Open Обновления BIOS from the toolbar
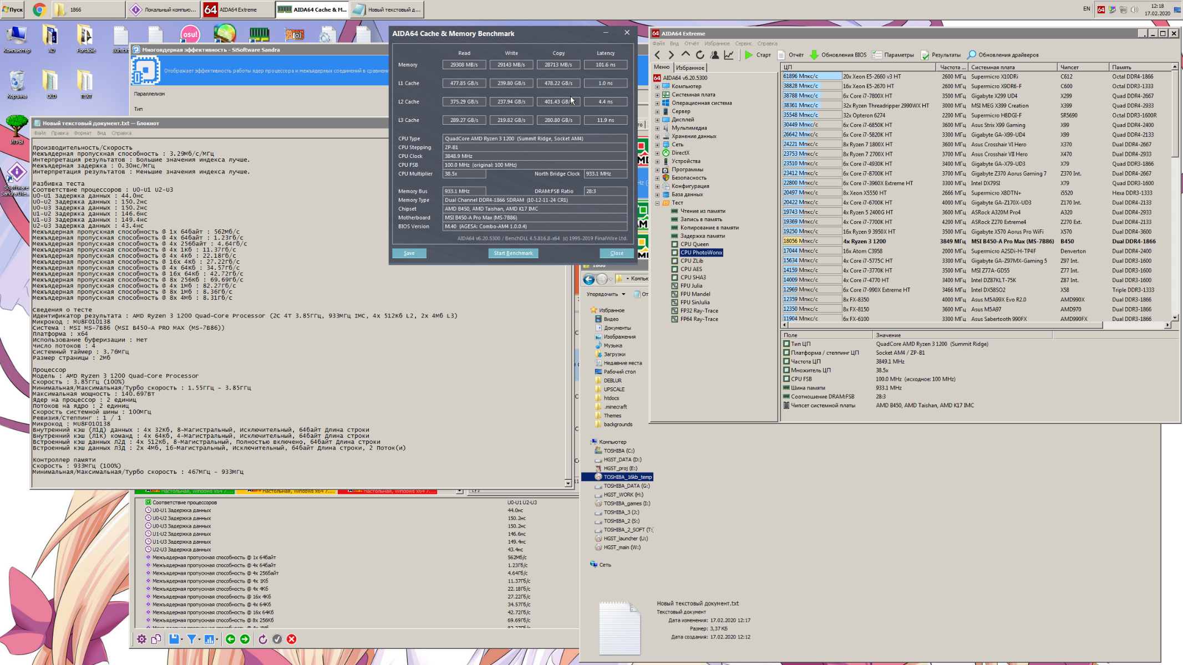Viewport: 1183px width, 665px height. [x=838, y=55]
